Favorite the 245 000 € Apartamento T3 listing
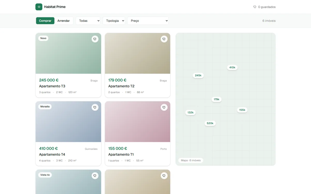 coord(95,39)
